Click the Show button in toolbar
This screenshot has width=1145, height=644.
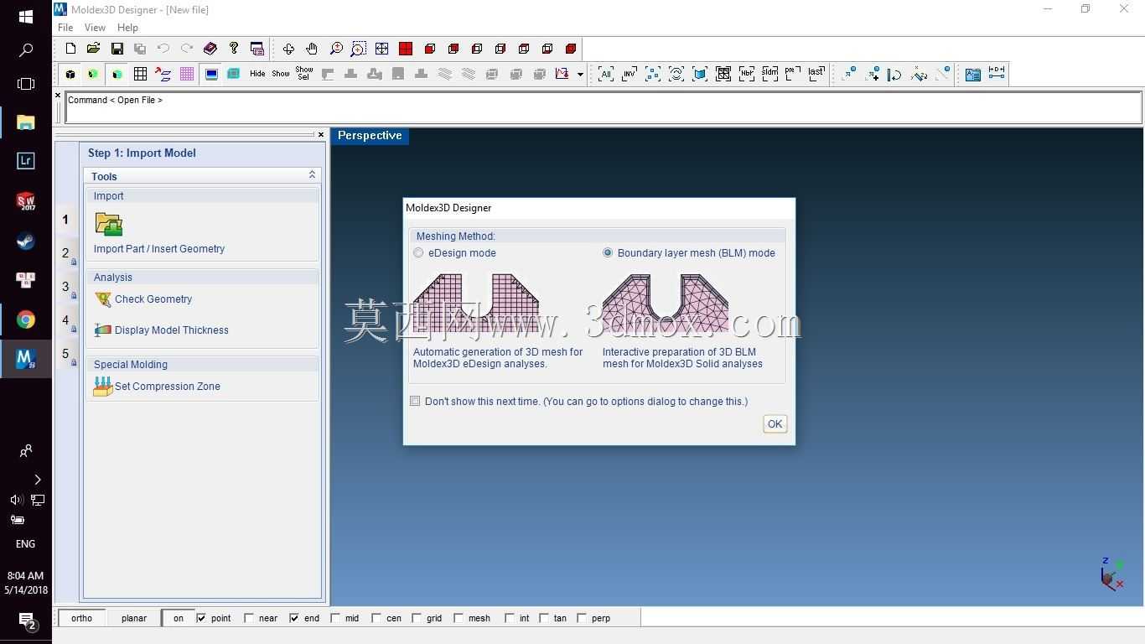pos(281,74)
